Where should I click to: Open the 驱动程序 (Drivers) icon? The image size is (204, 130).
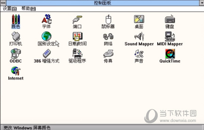pos(77,53)
